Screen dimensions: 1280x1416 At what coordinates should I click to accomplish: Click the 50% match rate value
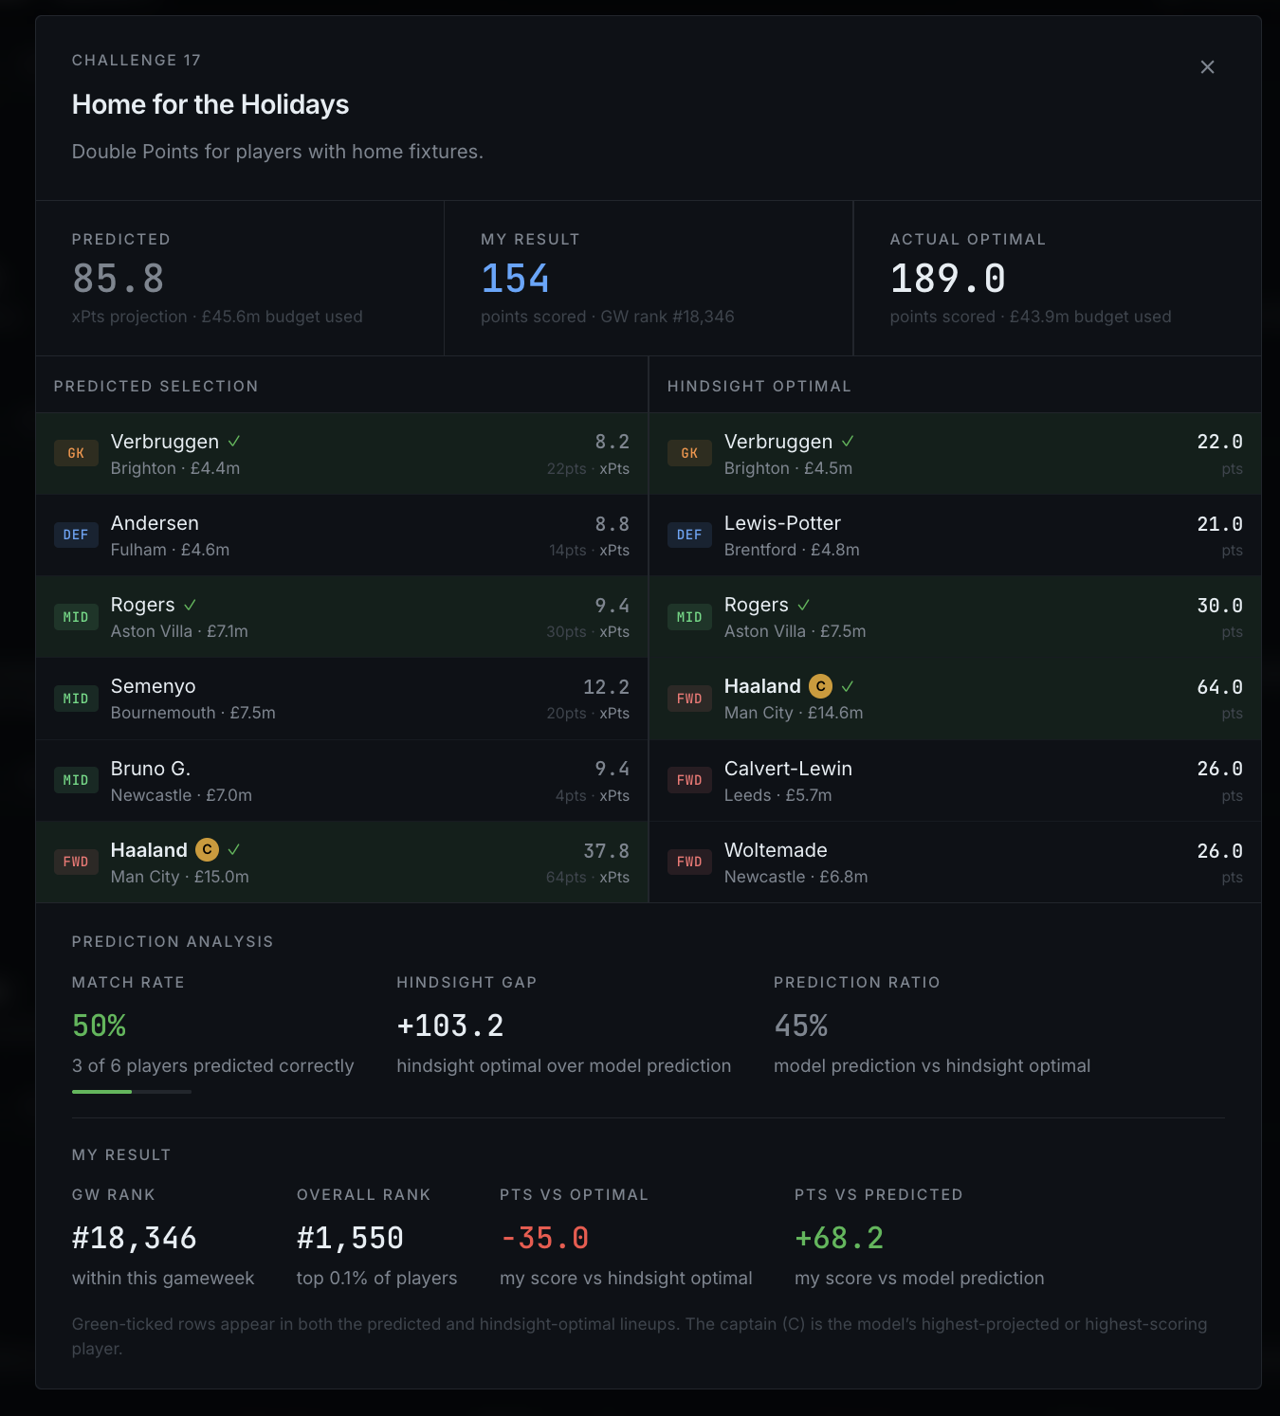100,1026
